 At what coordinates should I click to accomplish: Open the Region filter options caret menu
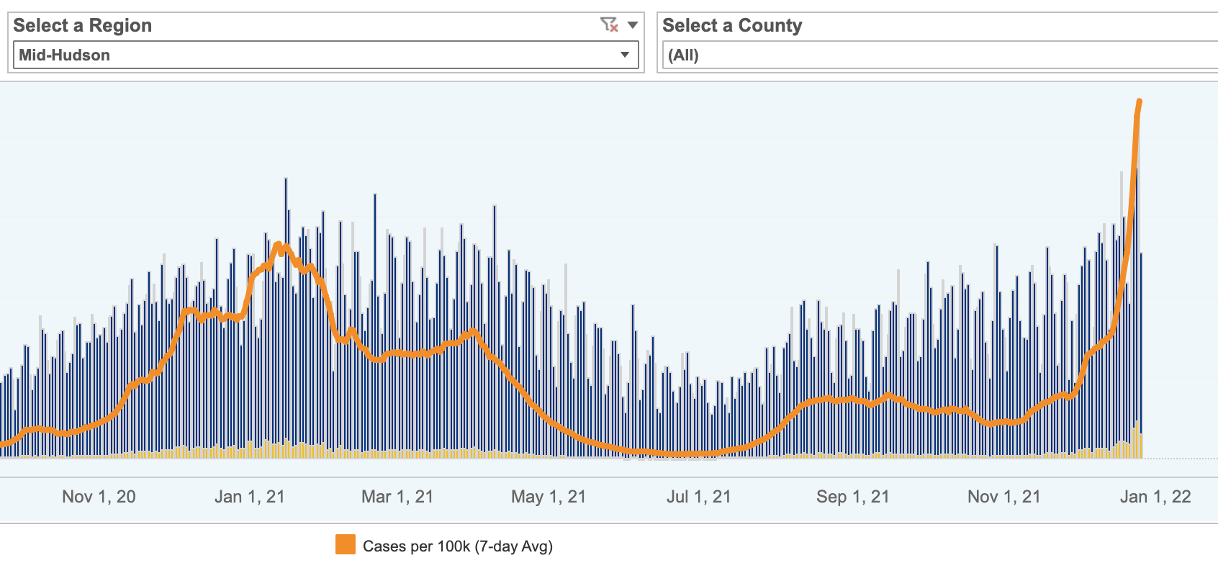(x=633, y=25)
